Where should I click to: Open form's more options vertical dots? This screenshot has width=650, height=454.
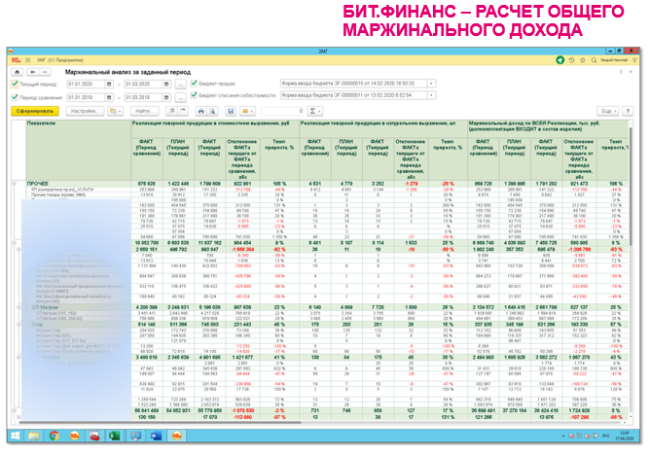621,72
